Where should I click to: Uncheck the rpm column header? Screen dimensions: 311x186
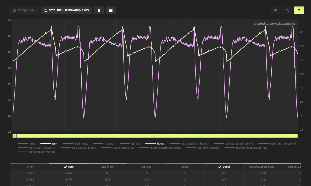coord(68,167)
